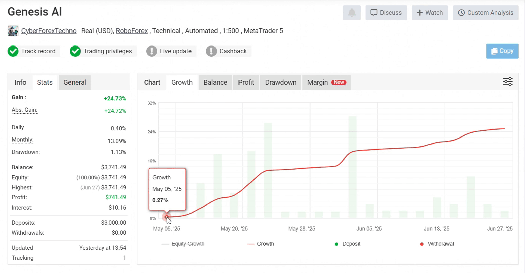This screenshot has height=273, width=525.
Task: Open the Discuss button
Action: 386,13
